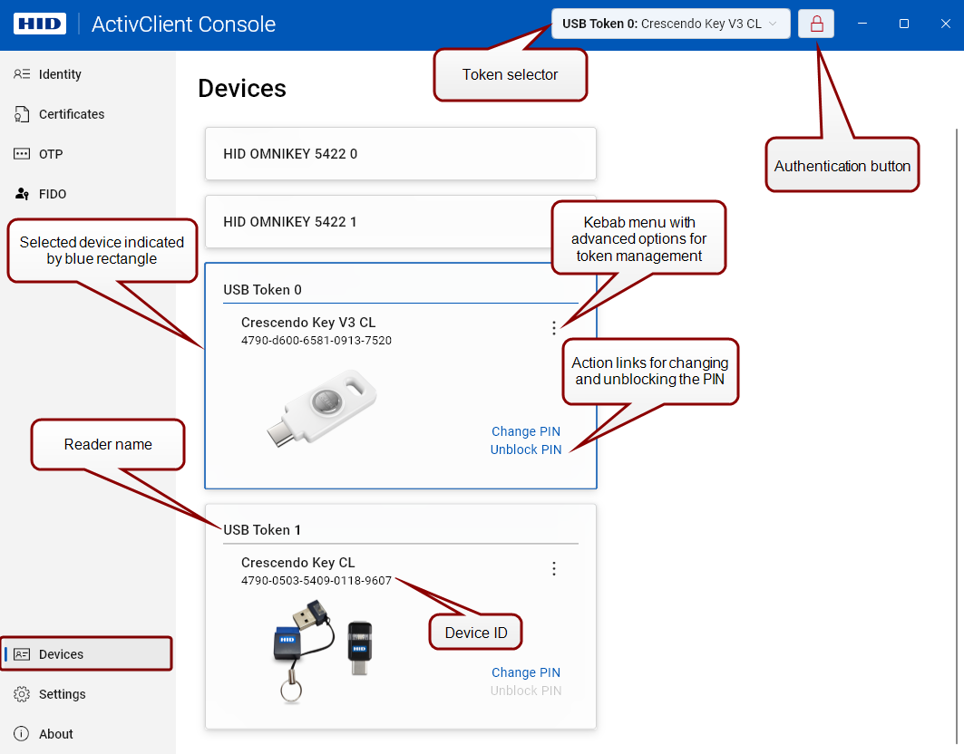The image size is (964, 754).
Task: Click Change PIN for USB Token 1
Action: (526, 672)
